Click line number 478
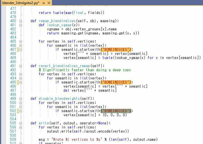 13,13
